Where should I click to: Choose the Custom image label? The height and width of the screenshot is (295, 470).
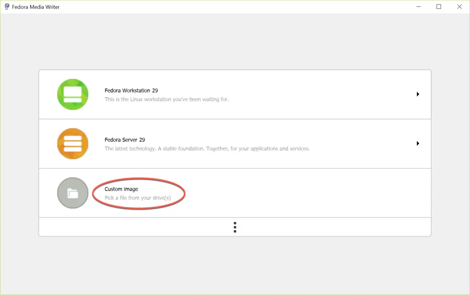coord(121,189)
